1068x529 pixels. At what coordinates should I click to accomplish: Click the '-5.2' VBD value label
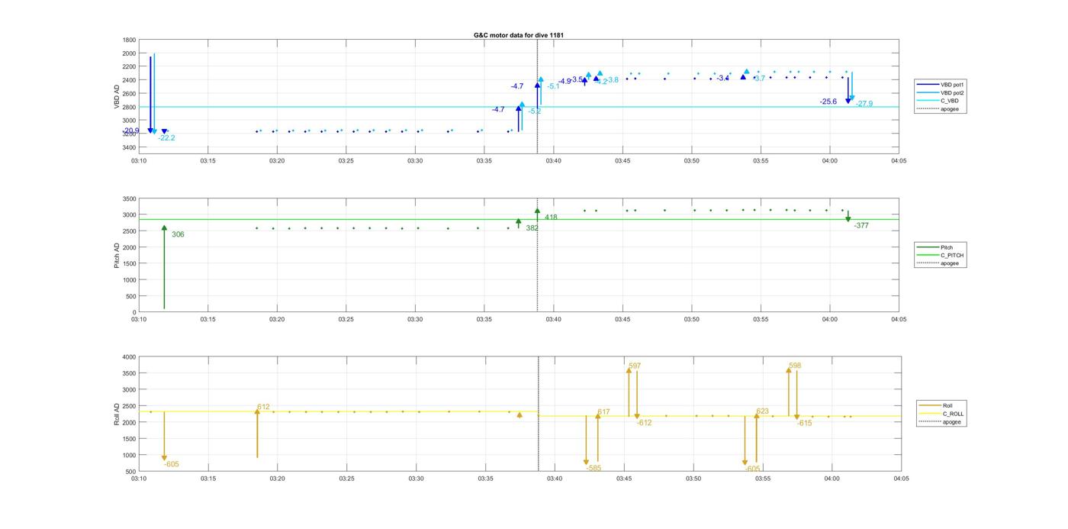pos(535,111)
